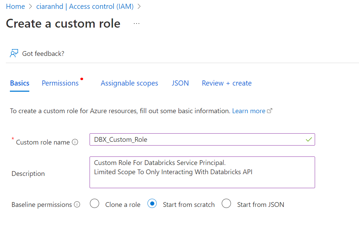The width and height of the screenshot is (359, 226).
Task: Click the feedback person icon
Action: click(14, 54)
